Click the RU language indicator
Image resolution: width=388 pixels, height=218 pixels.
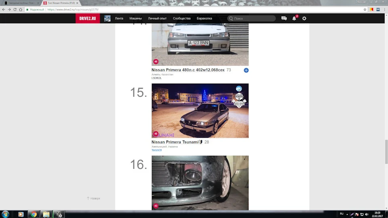point(342,214)
